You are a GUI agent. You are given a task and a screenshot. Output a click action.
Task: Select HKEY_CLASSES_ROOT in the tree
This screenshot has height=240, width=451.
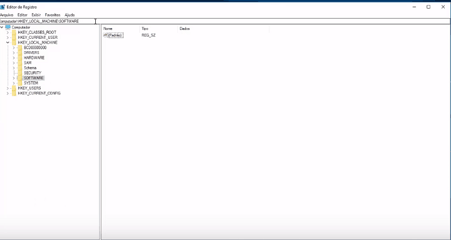(x=37, y=32)
